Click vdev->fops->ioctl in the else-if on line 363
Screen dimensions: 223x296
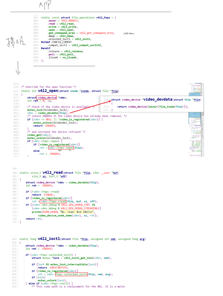(55, 284)
